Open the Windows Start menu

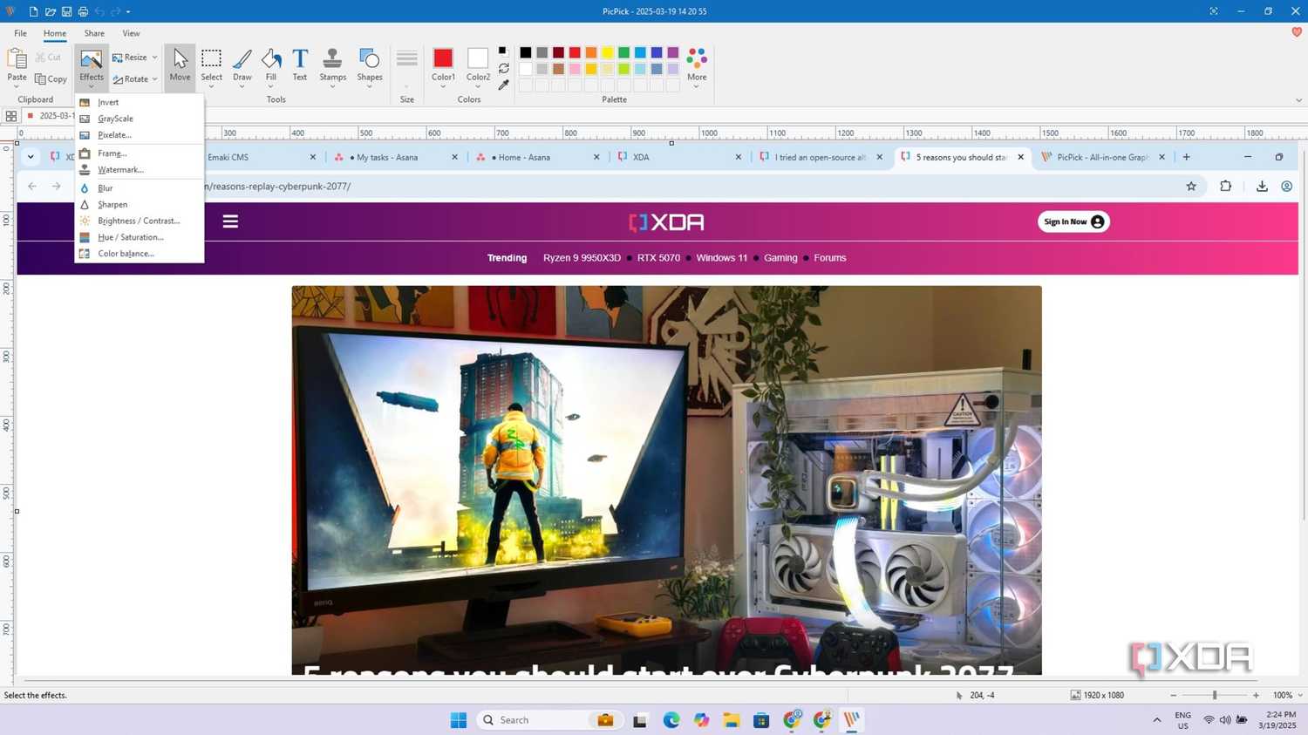click(x=459, y=720)
